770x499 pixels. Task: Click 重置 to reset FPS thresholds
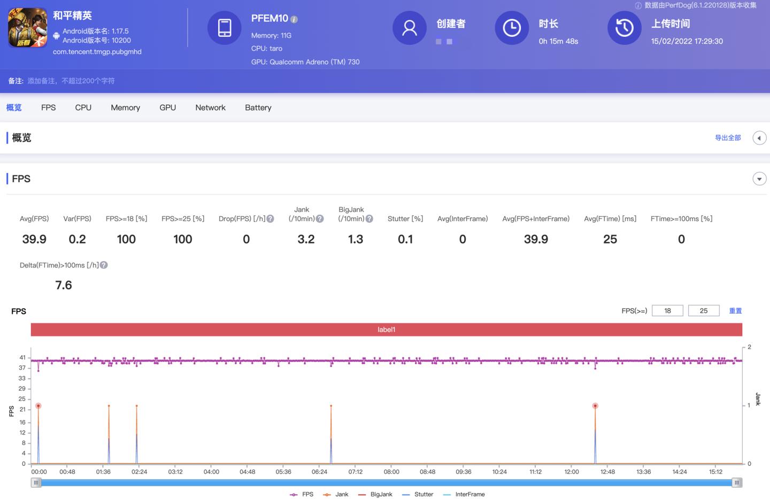pyautogui.click(x=735, y=310)
